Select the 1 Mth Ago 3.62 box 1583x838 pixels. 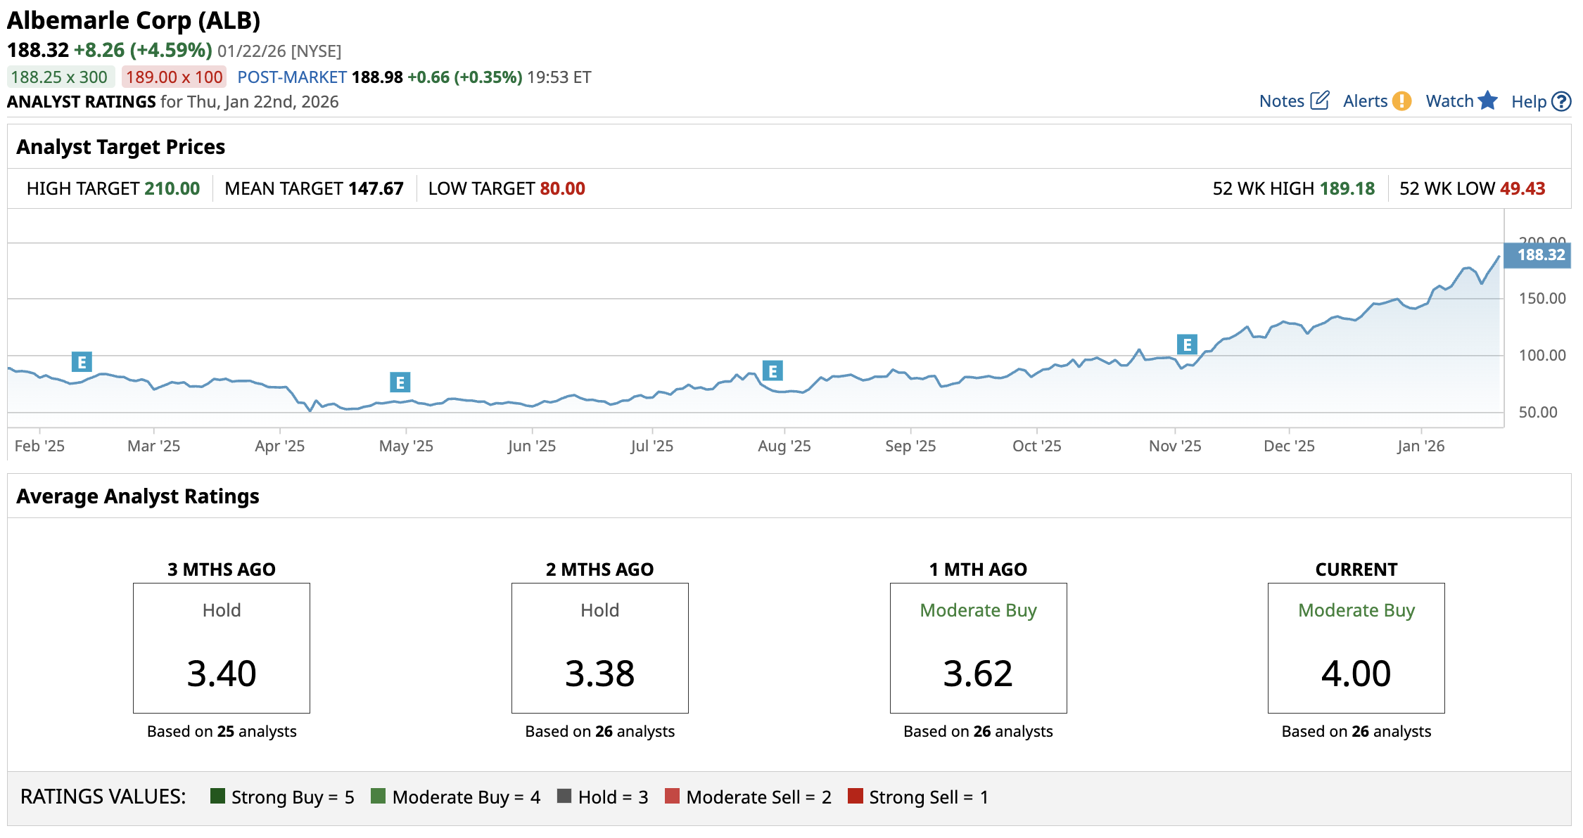click(978, 647)
